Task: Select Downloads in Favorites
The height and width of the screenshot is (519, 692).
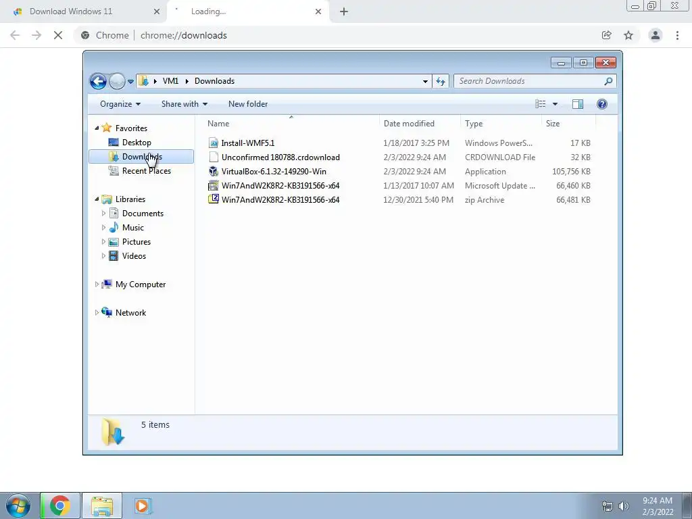Action: tap(142, 157)
